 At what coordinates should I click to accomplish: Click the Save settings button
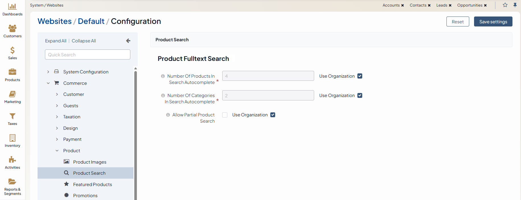[x=493, y=22]
